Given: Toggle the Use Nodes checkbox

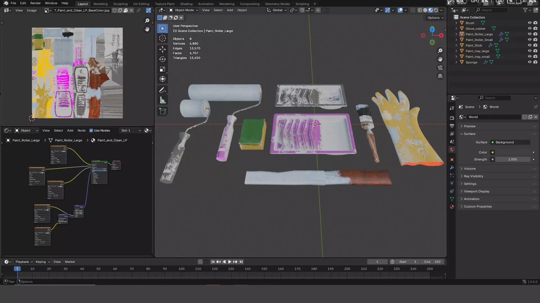Looking at the screenshot, I should [x=91, y=130].
